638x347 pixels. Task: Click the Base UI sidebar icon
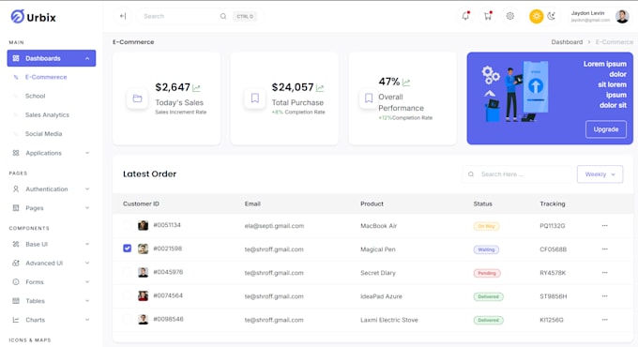click(16, 244)
